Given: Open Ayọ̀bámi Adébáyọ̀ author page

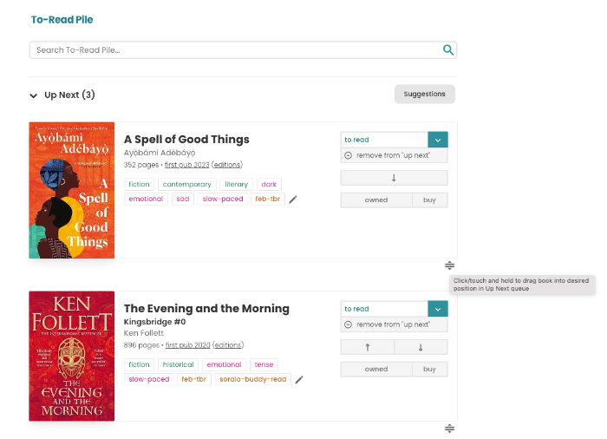Looking at the screenshot, I should [160, 153].
